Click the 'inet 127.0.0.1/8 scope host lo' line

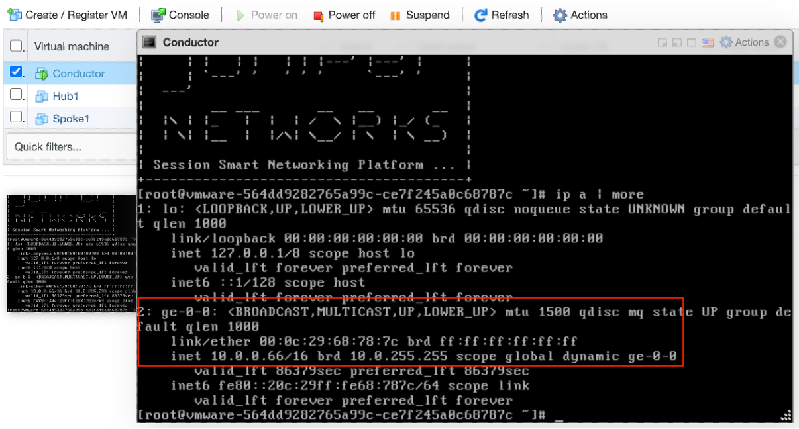tap(293, 253)
